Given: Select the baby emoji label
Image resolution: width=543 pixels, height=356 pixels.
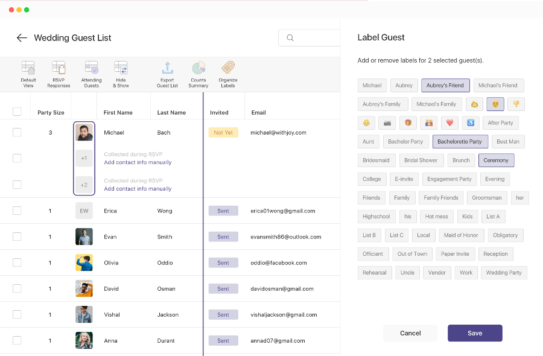Looking at the screenshot, I should 366,122.
